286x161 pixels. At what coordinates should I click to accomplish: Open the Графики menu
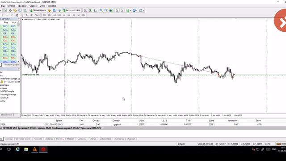(x=22, y=6)
